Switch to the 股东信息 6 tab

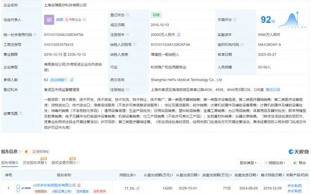[x=9, y=162]
